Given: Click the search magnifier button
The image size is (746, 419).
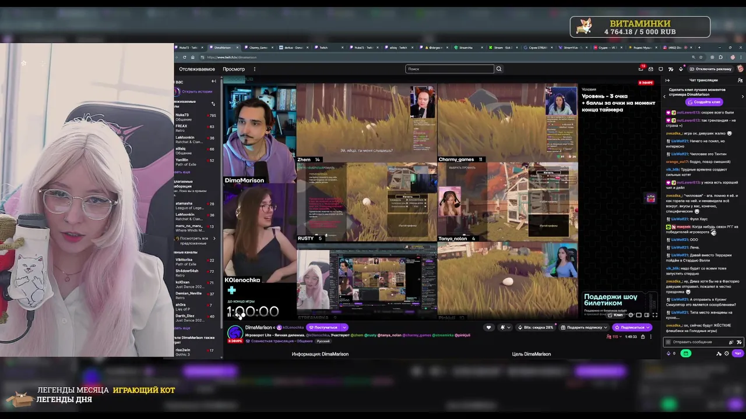Looking at the screenshot, I should pos(498,69).
